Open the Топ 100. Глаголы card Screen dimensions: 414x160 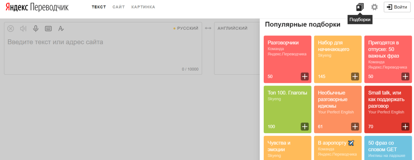287,110
